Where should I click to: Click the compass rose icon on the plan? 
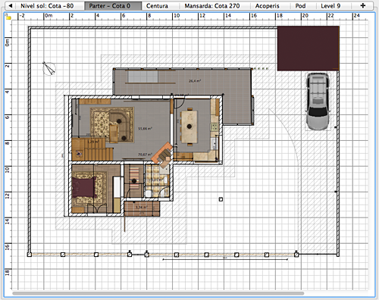tap(49, 69)
